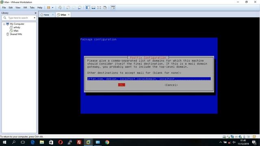Open the Tabs menu
260x146 pixels.
click(x=32, y=8)
